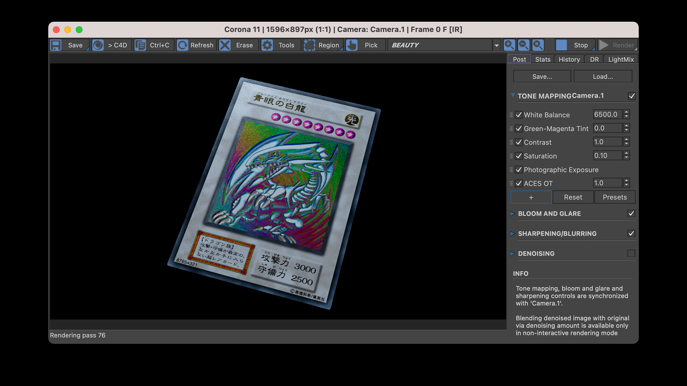Adjust the ACES OT stepper arrows

coord(626,183)
